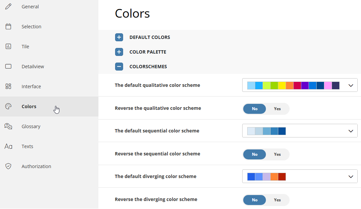Set reverse diverging color scheme to Yes
Screen dimensions: 361x209
(x=277, y=200)
